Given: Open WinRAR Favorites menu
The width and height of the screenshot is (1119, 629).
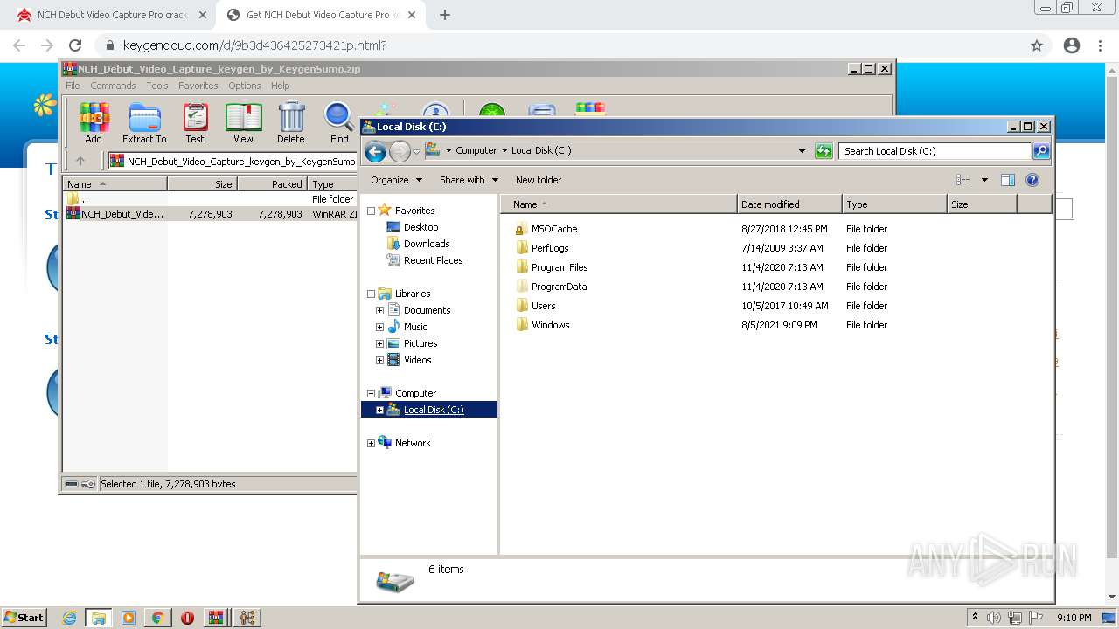Looking at the screenshot, I should [x=198, y=86].
